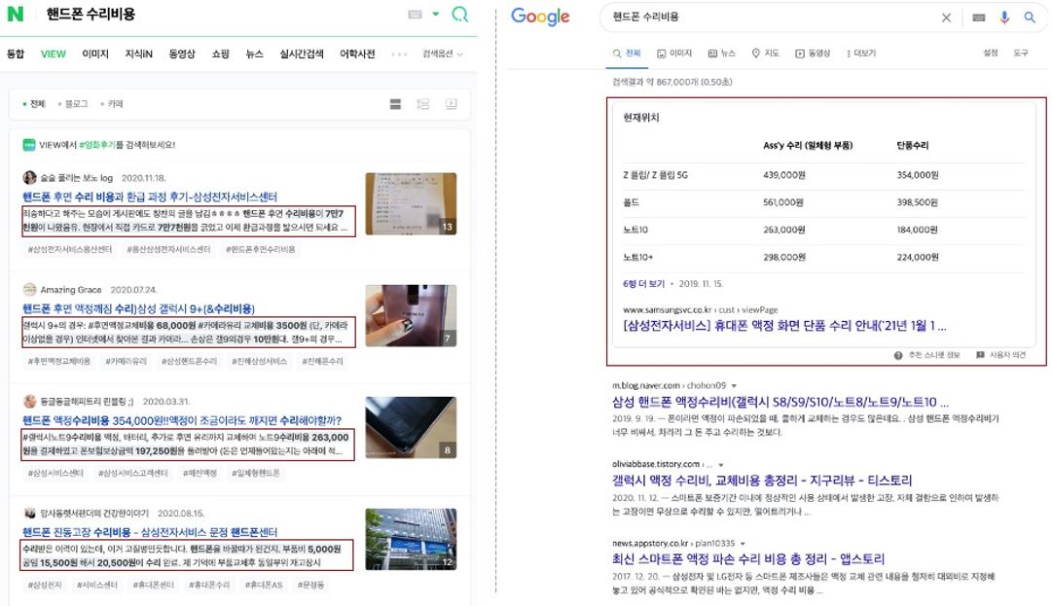
Task: Open 삼성 핸드폰 액정수리비 result
Action: pos(780,402)
